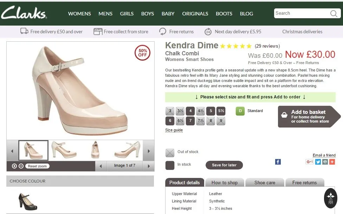Open the WOMENS menu
Viewport: 343px width, 214px height.
(79, 14)
